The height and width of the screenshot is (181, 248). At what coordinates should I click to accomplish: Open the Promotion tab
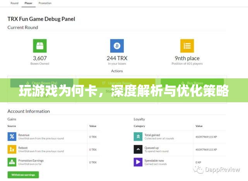pos(45,3)
